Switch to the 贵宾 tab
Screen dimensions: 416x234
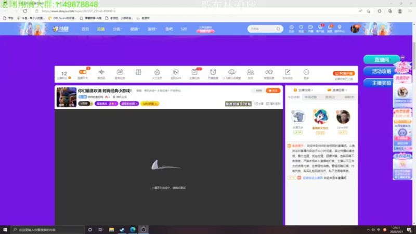click(x=330, y=97)
